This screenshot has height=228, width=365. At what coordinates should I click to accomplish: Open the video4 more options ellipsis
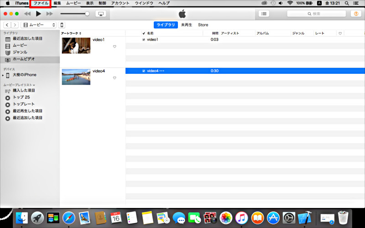click(162, 71)
